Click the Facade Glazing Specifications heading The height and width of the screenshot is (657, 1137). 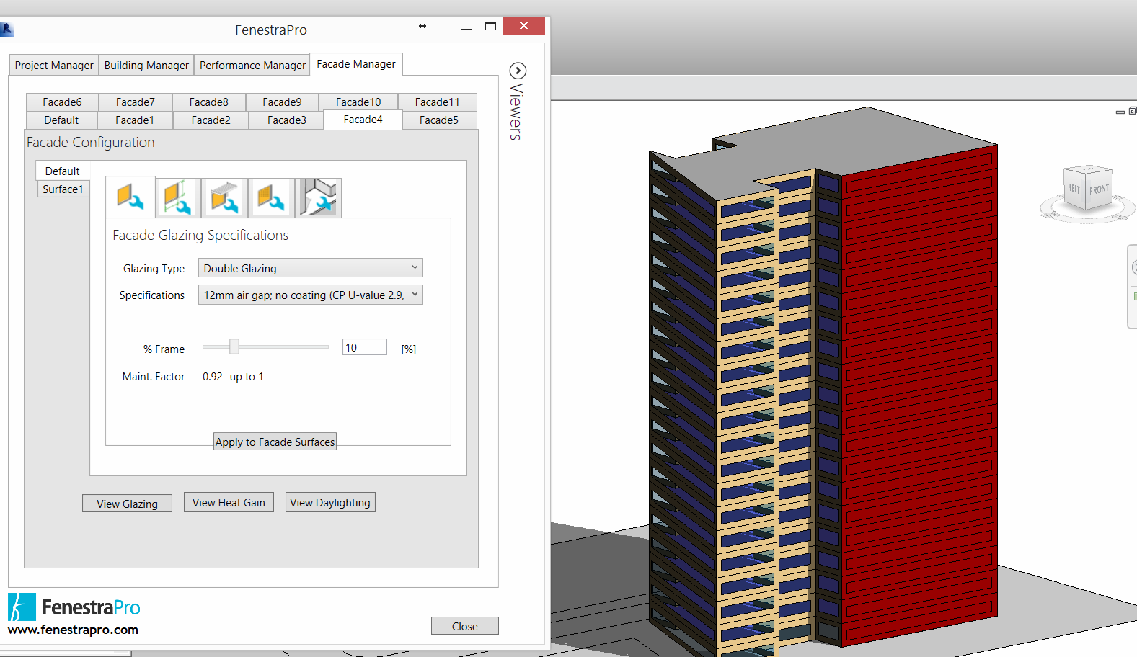click(x=200, y=235)
